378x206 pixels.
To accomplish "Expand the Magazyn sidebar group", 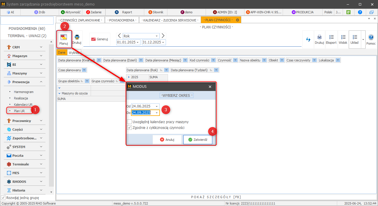I will pyautogui.click(x=25, y=56).
